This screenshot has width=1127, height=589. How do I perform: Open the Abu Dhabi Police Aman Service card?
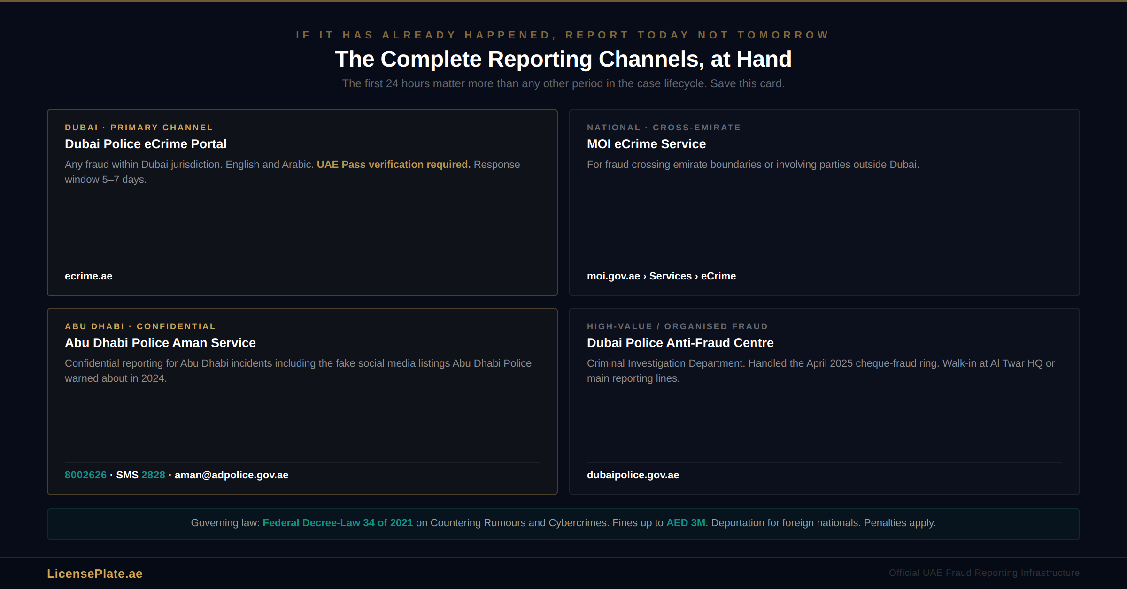click(x=302, y=401)
